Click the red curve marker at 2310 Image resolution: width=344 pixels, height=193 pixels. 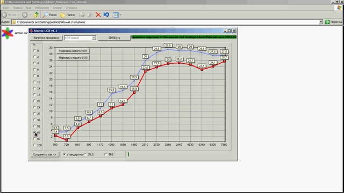point(145,71)
